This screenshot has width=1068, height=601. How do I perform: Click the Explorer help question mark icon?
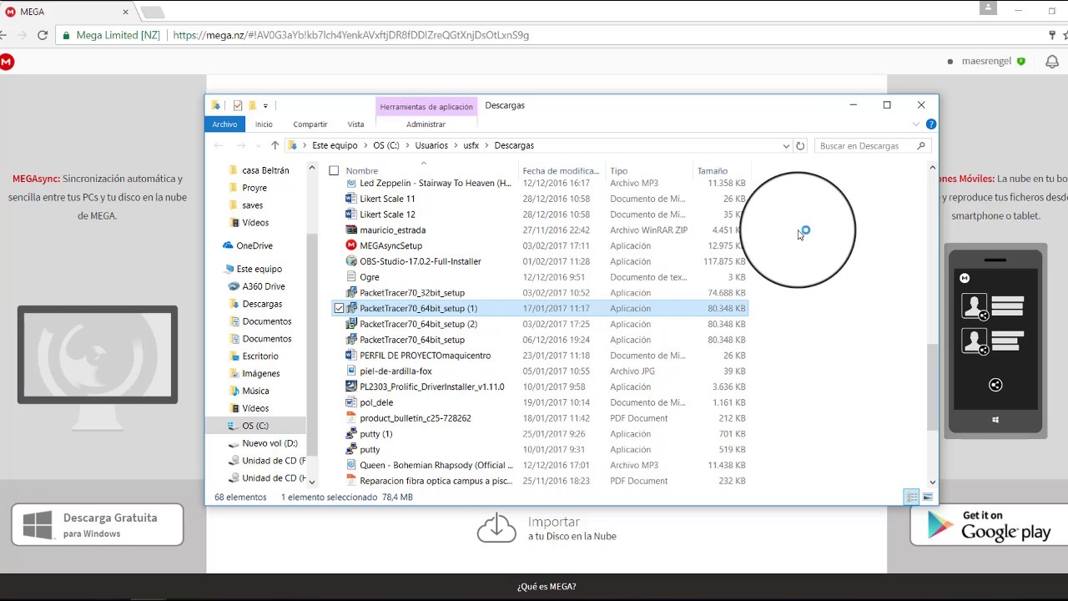click(x=931, y=124)
